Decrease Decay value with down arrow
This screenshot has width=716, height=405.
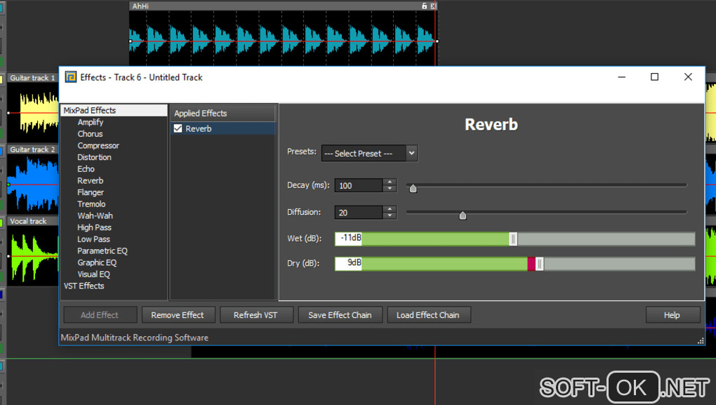coord(390,189)
